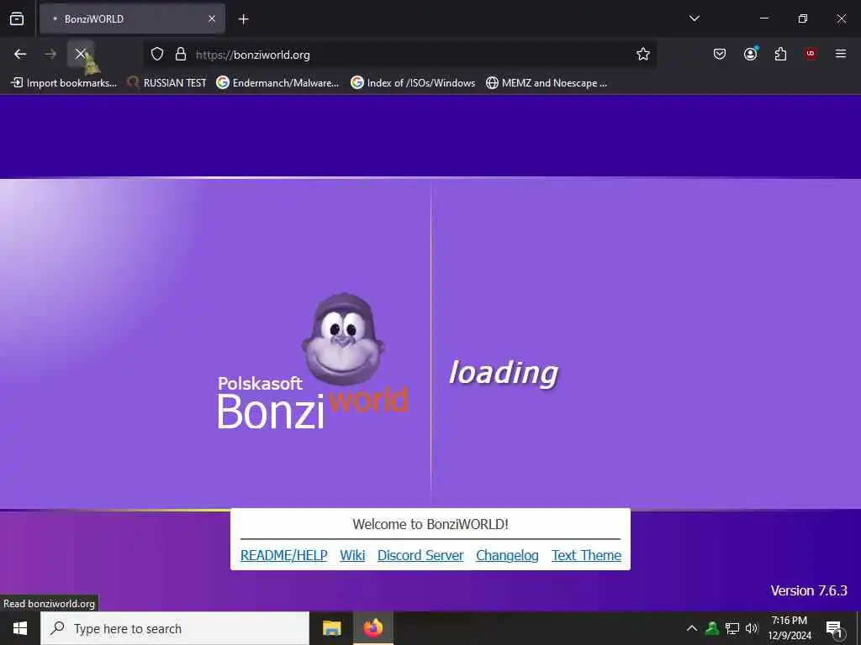The height and width of the screenshot is (645, 861).
Task: Open the Changelog link
Action: [x=507, y=555]
